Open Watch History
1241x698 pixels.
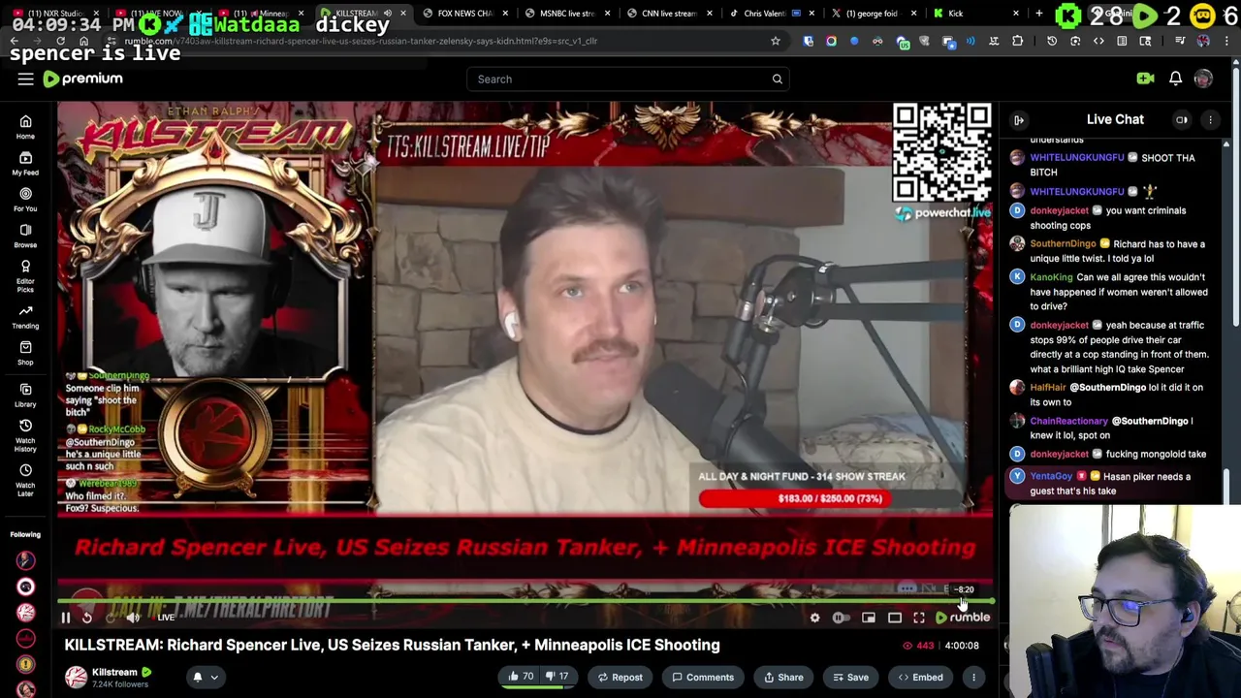(25, 434)
